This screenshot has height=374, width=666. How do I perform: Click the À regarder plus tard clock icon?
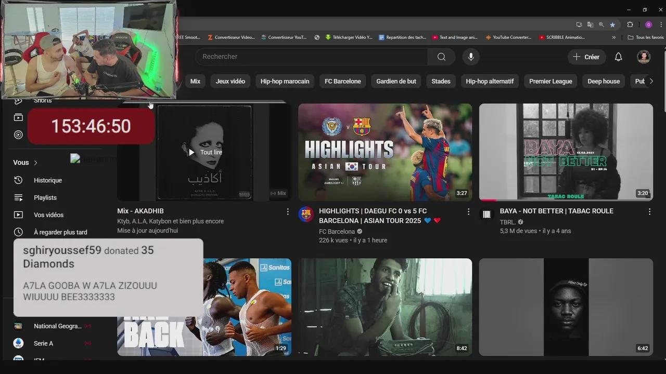[x=18, y=232]
